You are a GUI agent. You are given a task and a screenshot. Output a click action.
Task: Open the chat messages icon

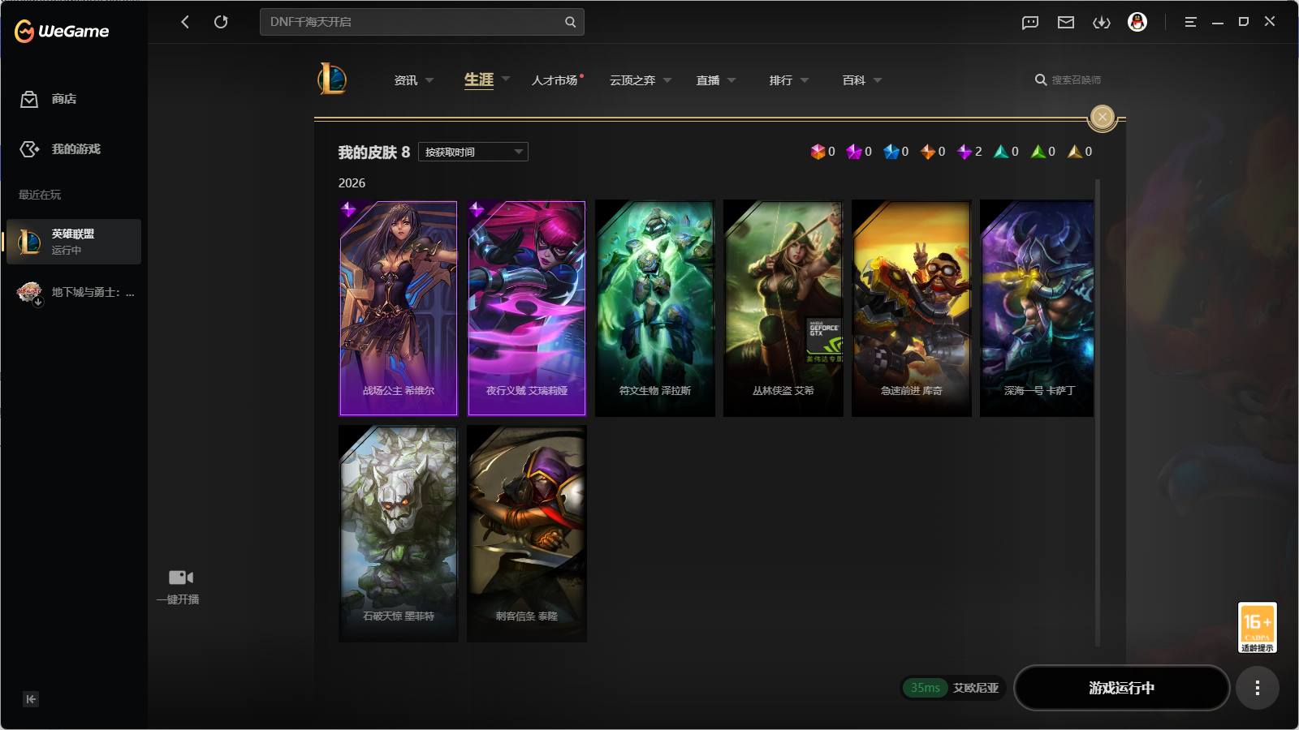coord(1030,23)
